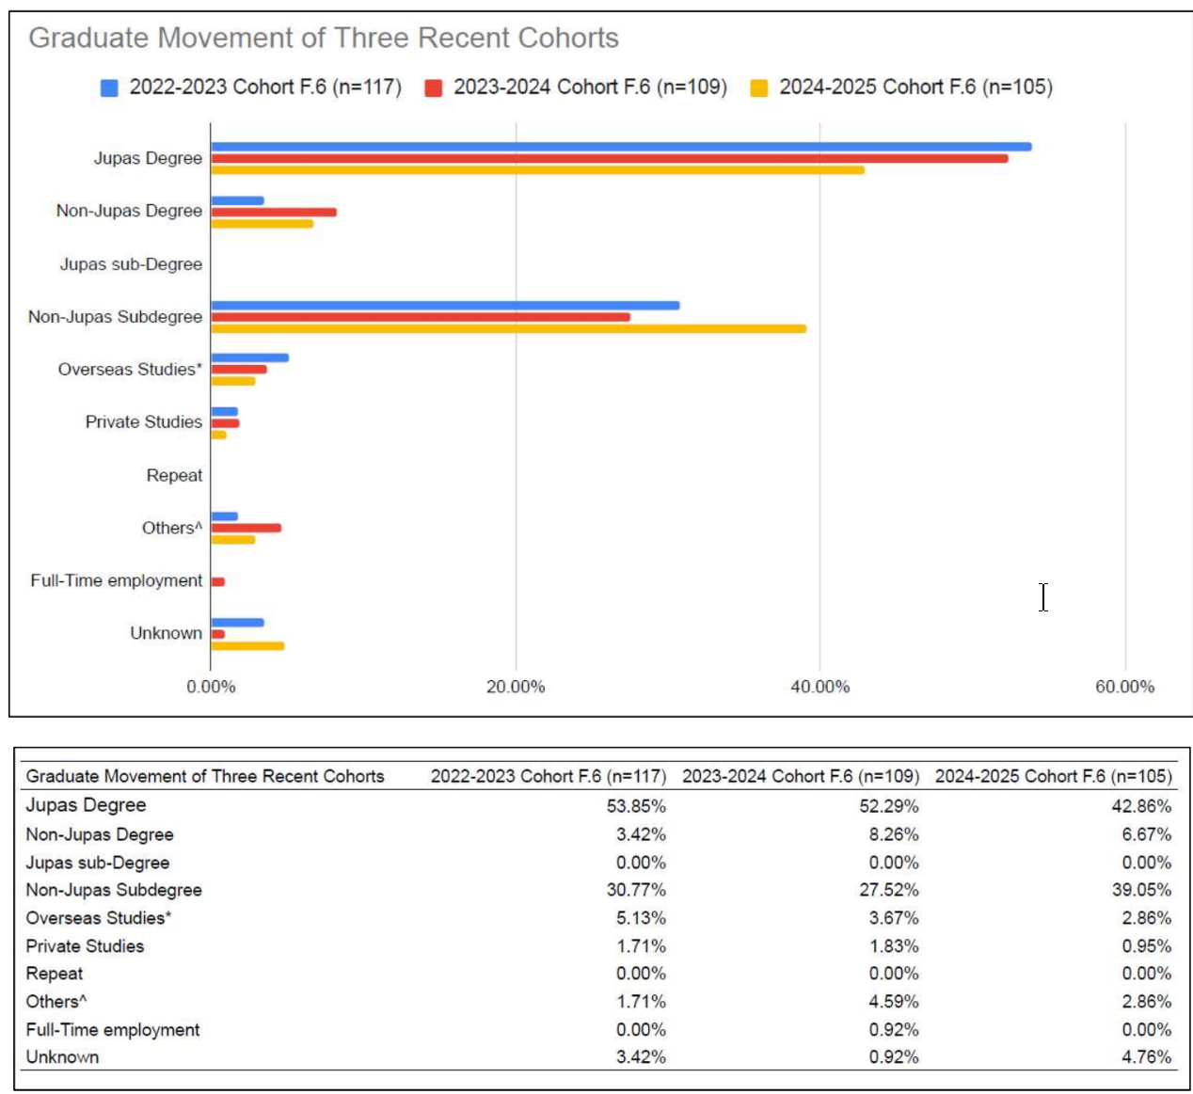Click the yellow Jupas Degree bar
The width and height of the screenshot is (1193, 1094).
point(537,170)
